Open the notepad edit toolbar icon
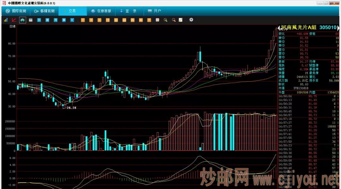The height and width of the screenshot is (189, 341). (x=158, y=20)
